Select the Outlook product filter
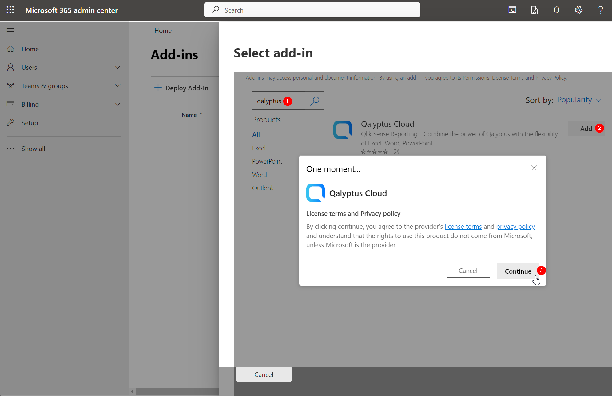The height and width of the screenshot is (396, 612). coord(263,188)
